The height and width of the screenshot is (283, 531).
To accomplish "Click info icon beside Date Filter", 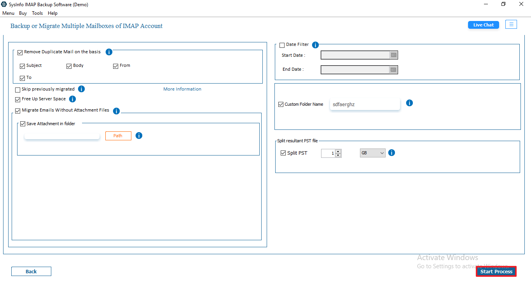I will 315,45.
